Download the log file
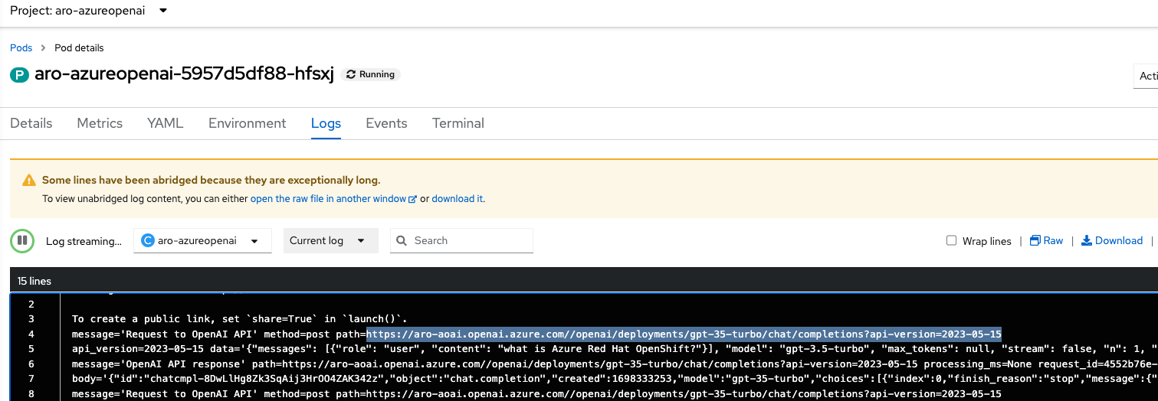The image size is (1158, 401). click(x=1112, y=240)
